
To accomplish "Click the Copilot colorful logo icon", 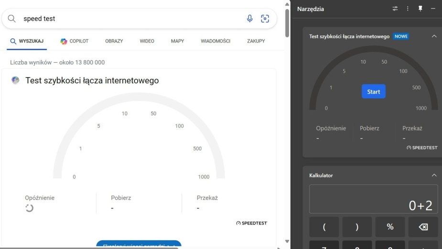I will click(x=64, y=41).
